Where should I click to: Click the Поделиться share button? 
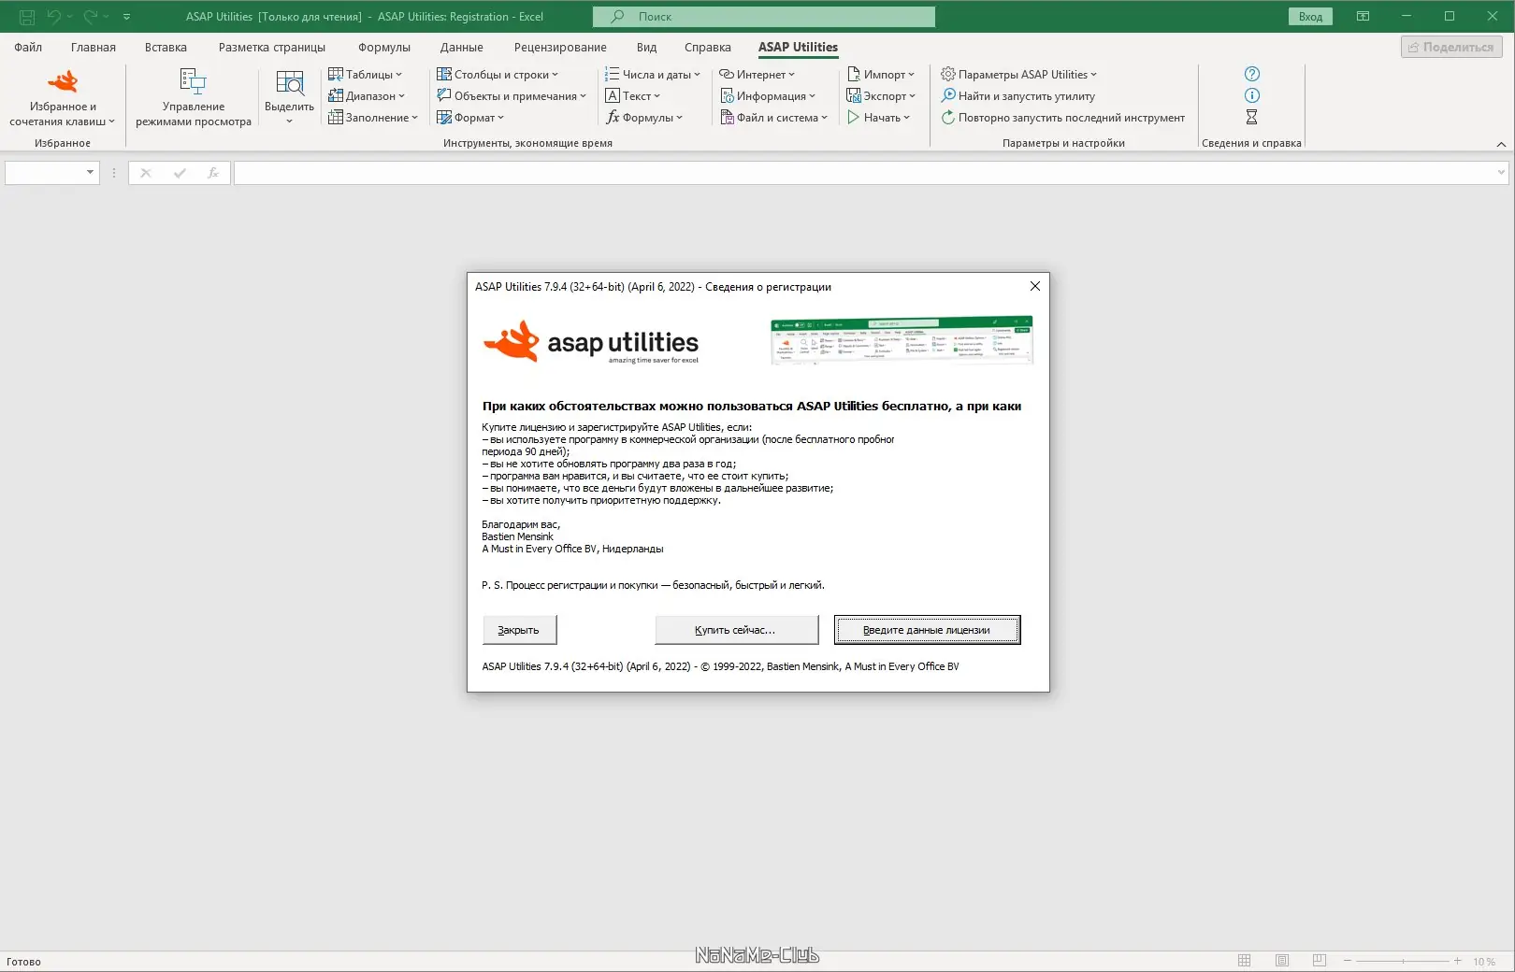(x=1451, y=47)
